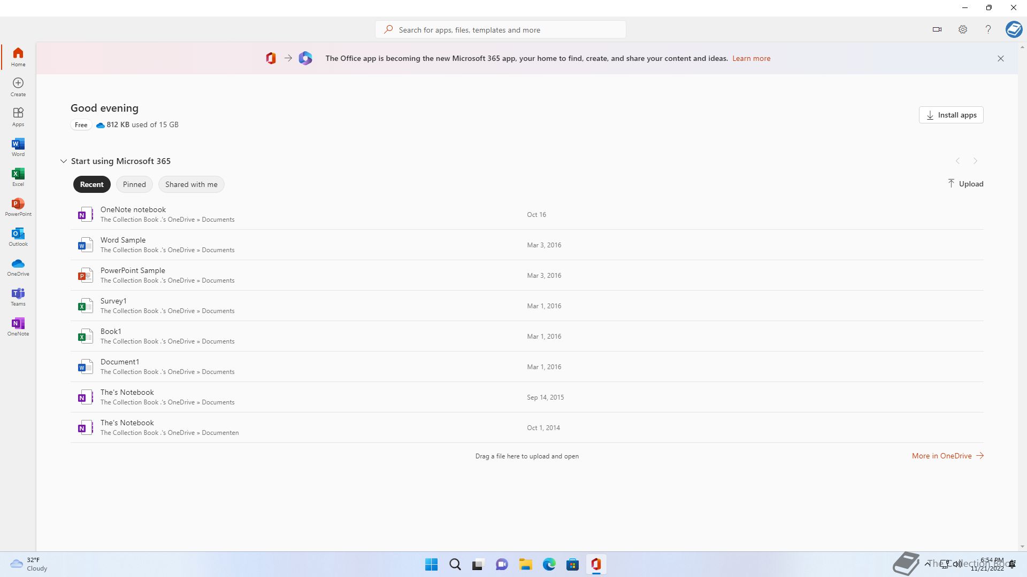Open the PowerPoint Sample presentation
Viewport: 1027px width, 577px height.
[133, 270]
